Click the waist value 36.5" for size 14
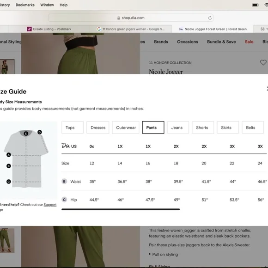268x268 pixels. tap(122, 182)
